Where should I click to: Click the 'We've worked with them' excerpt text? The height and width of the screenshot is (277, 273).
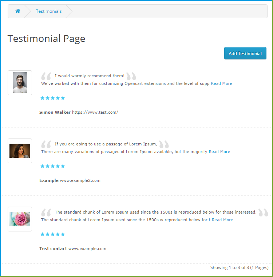pos(125,83)
